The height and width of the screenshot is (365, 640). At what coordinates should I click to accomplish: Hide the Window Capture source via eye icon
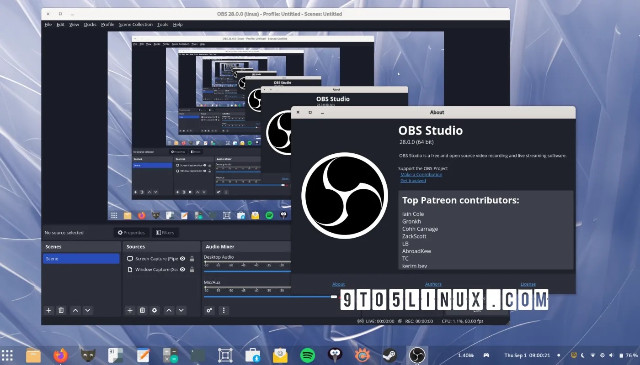click(x=182, y=270)
